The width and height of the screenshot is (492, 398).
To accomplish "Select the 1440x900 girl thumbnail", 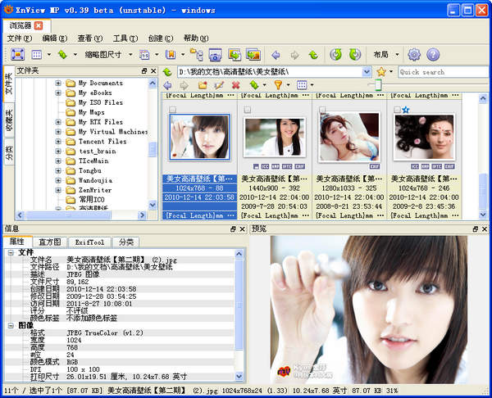I will [274, 137].
